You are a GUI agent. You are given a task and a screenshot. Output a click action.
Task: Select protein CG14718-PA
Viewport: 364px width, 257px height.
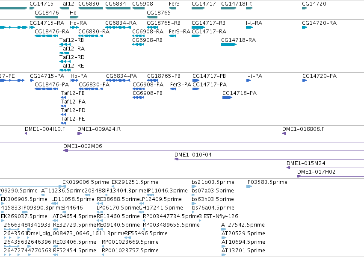tap(240, 93)
